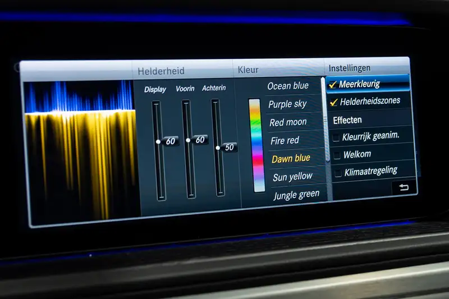The height and width of the screenshot is (299, 449).
Task: Uncheck the Meerkleurig checkbox
Action: pyautogui.click(x=333, y=85)
